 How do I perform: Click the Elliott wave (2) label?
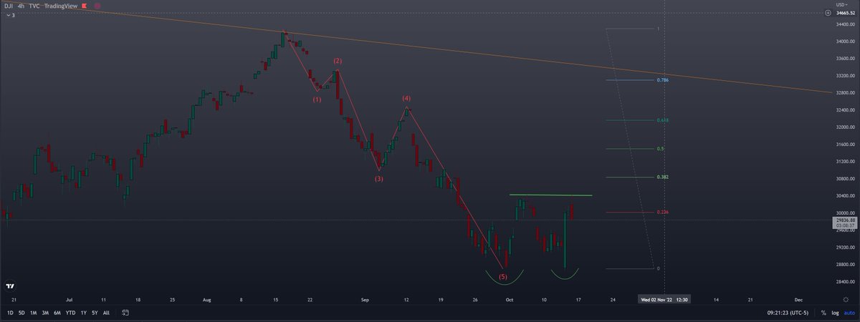(x=337, y=61)
